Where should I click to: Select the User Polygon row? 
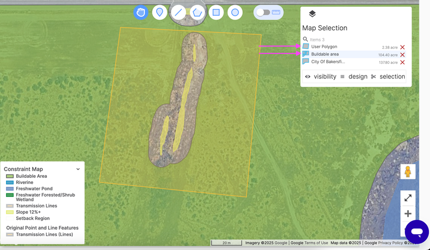354,47
